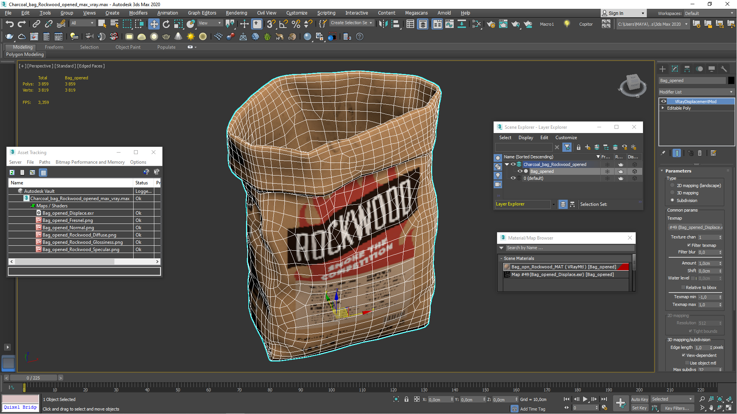This screenshot has height=414, width=737.
Task: Open the Modify tab in command panel
Action: [675, 69]
